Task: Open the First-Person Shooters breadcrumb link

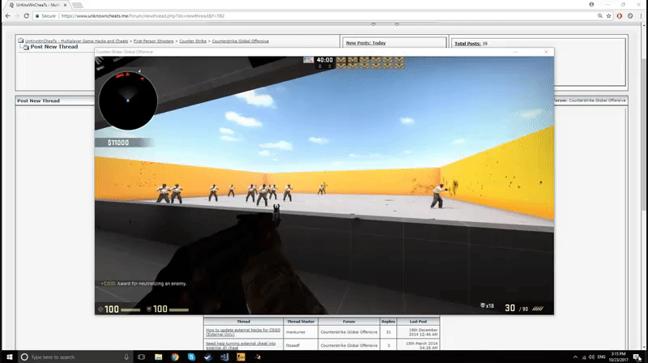Action: coord(153,41)
